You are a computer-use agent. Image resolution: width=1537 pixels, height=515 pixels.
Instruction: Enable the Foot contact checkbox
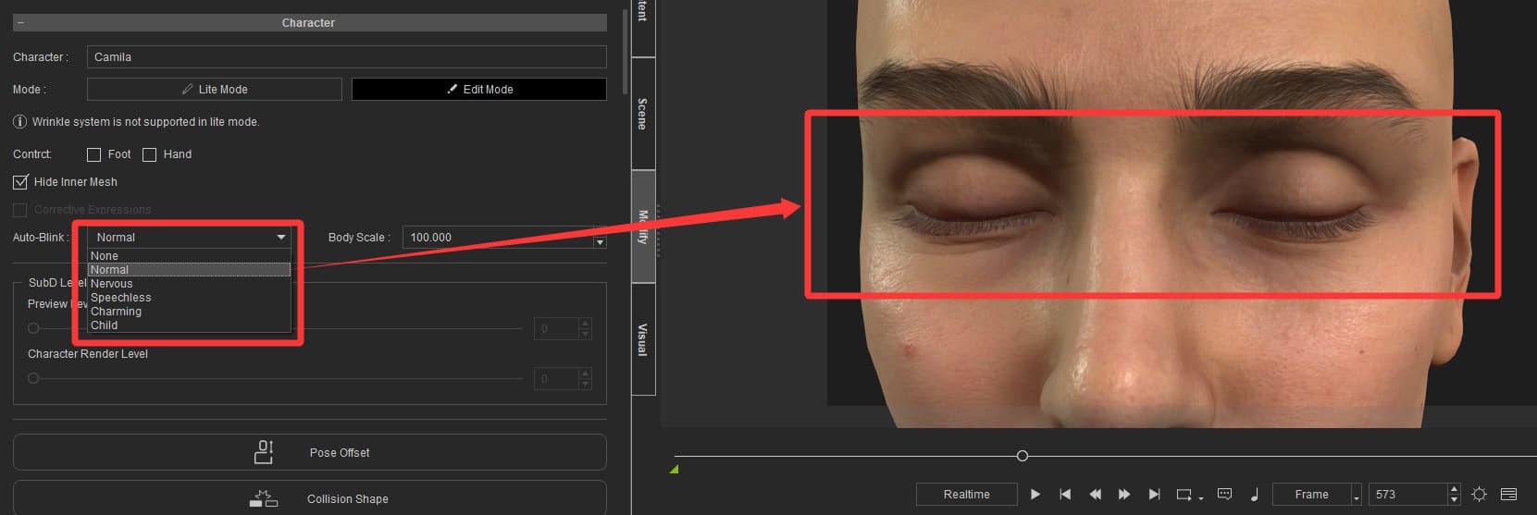click(x=94, y=154)
